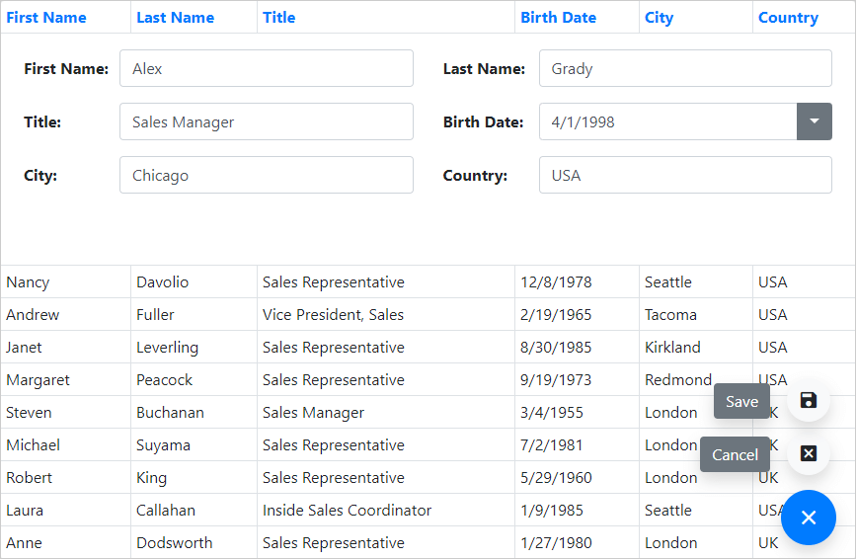Sort by Country column header

tap(788, 18)
